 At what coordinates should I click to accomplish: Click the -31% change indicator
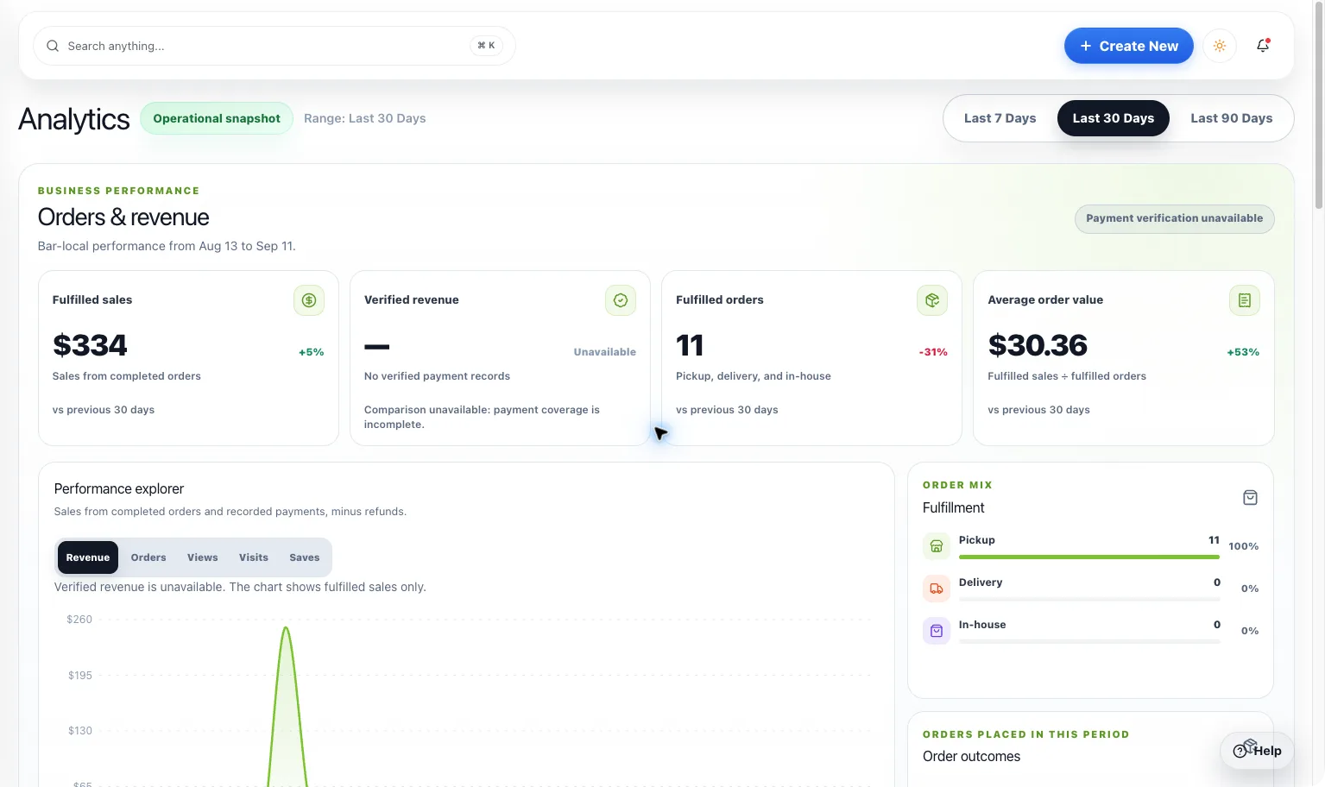933,352
